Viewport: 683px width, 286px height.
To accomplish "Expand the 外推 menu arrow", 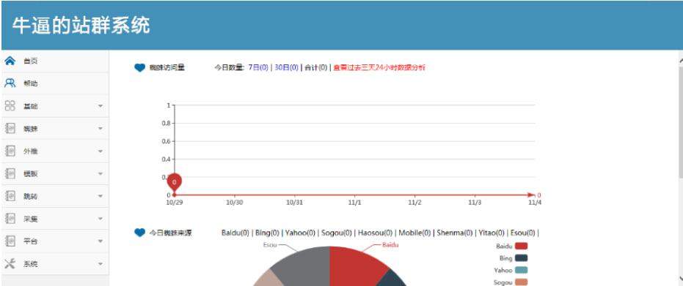I will click(x=101, y=151).
